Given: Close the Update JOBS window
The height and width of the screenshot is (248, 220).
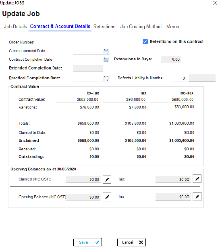Looking at the screenshot, I should pyautogui.click(x=215, y=3).
